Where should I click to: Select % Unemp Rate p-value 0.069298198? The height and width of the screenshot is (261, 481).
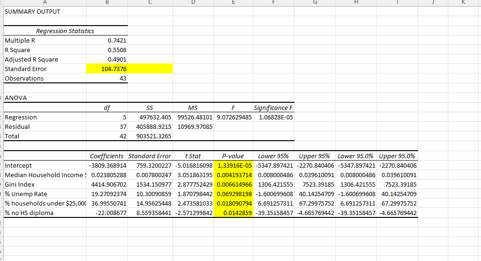(x=233, y=194)
